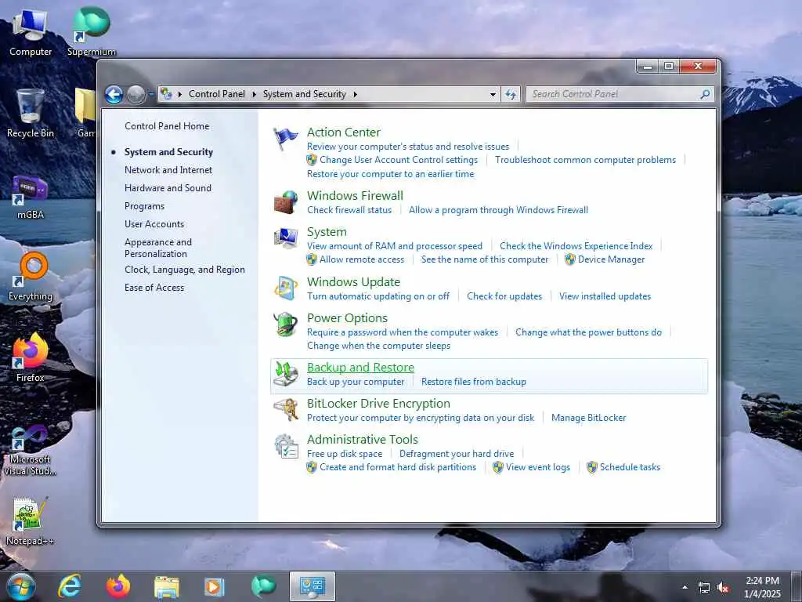Select the Computer desktop icon
The height and width of the screenshot is (602, 802).
[31, 33]
